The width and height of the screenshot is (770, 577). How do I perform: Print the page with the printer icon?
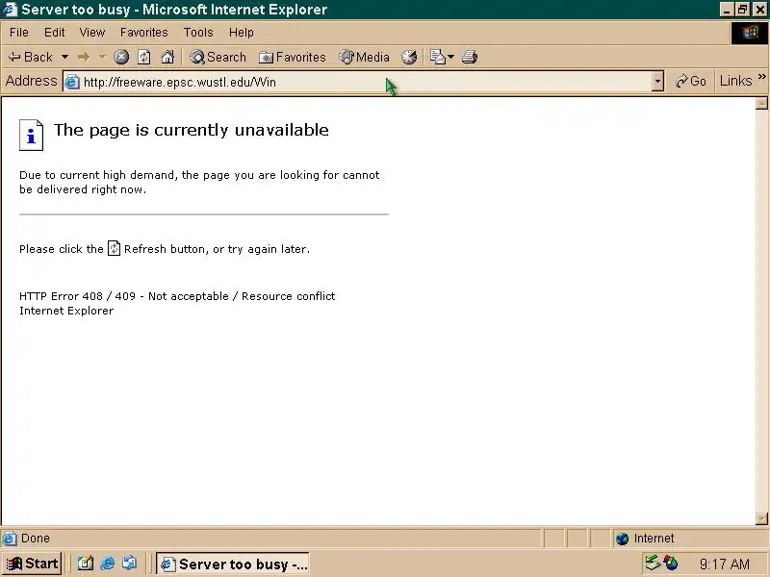(x=470, y=57)
